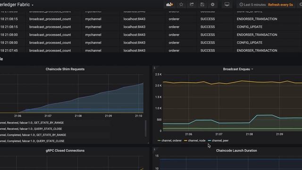This screenshot has width=302, height=170.
Task: Toggle the channel, orderer legend series
Action: click(x=171, y=141)
